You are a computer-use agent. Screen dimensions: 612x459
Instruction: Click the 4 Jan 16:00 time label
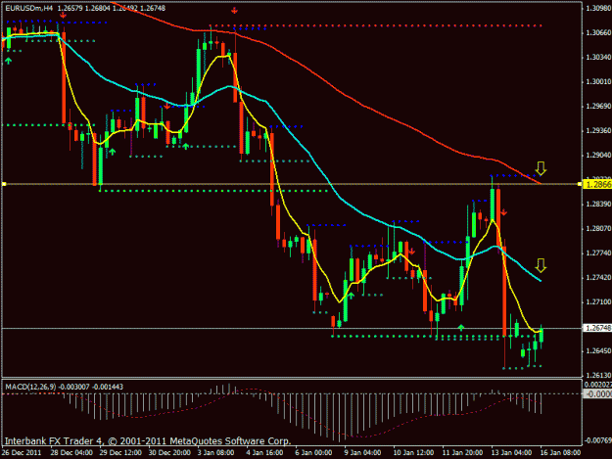[x=264, y=452]
